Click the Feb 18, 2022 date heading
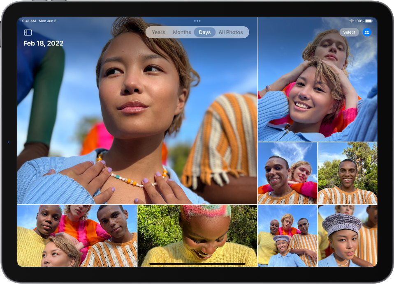Image resolution: width=394 pixels, height=284 pixels. (x=44, y=43)
